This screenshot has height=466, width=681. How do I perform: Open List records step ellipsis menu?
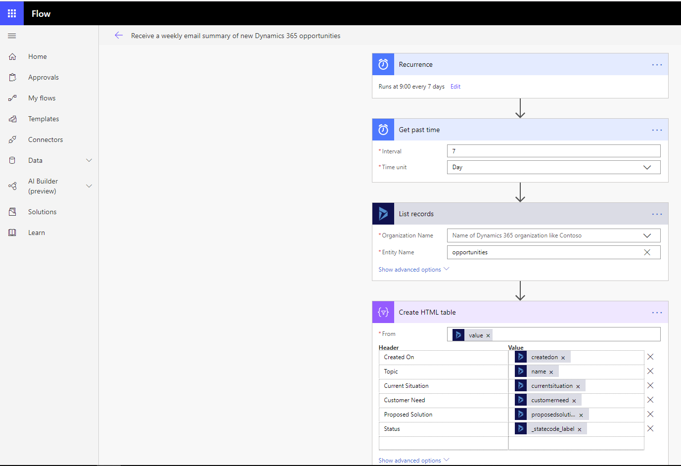coord(657,214)
